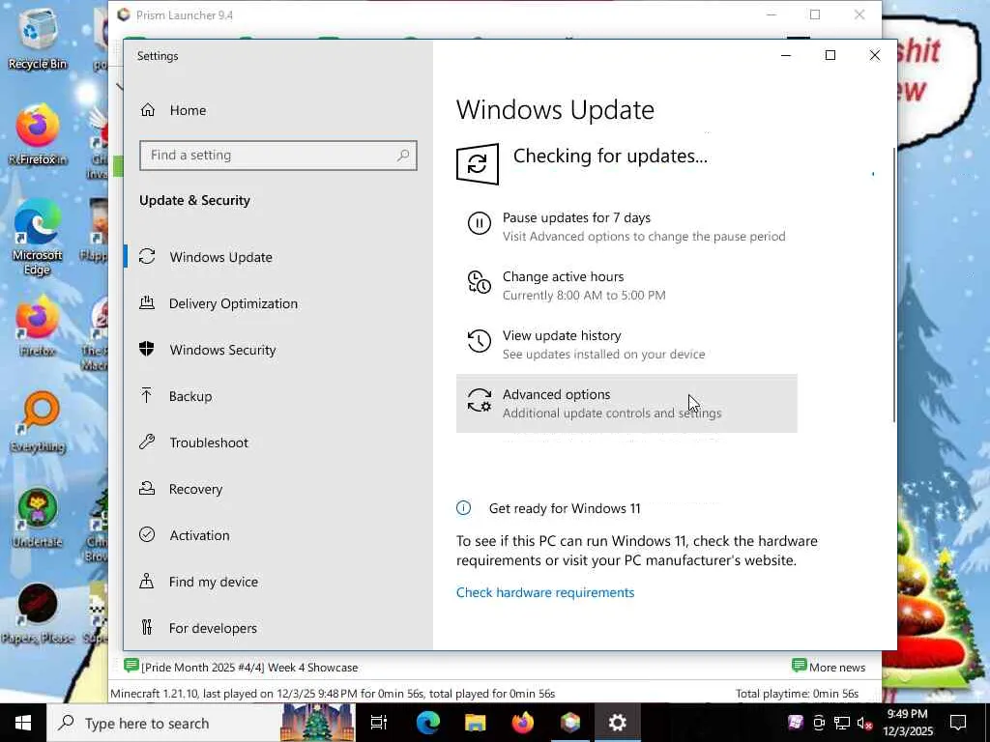Viewport: 990px width, 742px height.
Task: Click the network icon in system tray
Action: click(x=842, y=723)
